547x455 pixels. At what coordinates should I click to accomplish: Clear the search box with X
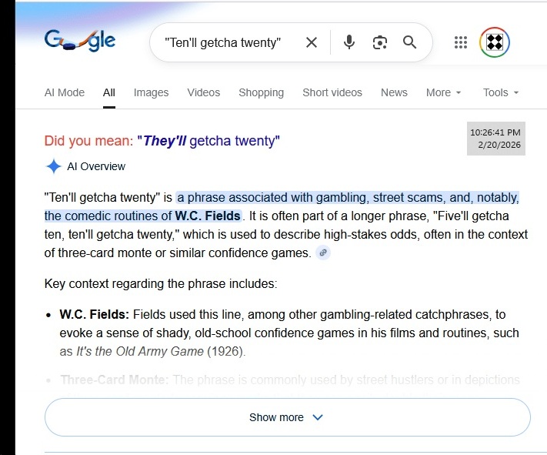(312, 42)
